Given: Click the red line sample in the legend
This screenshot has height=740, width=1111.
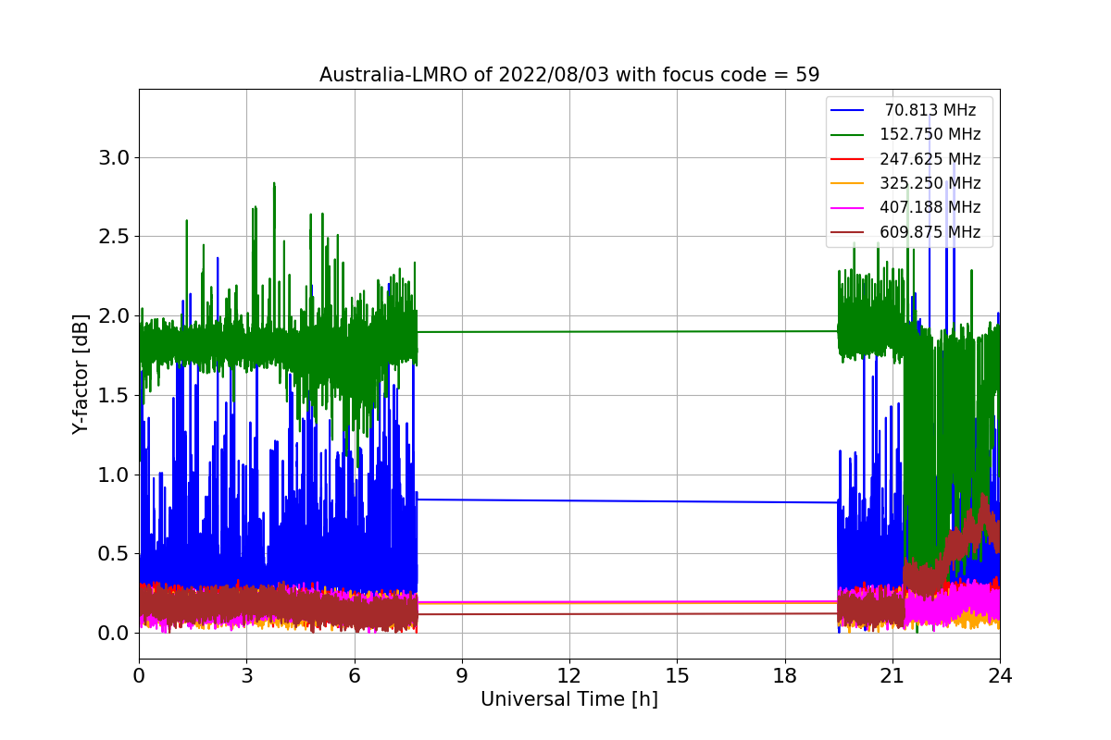Looking at the screenshot, I should click(x=848, y=159).
